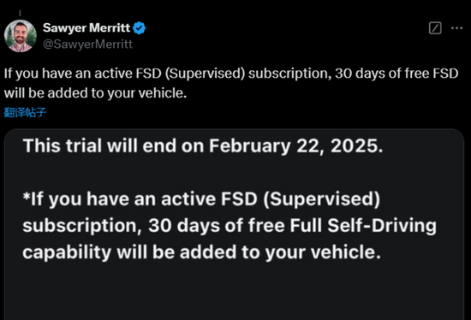Click the thread connector line above avatar

pyautogui.click(x=20, y=13)
